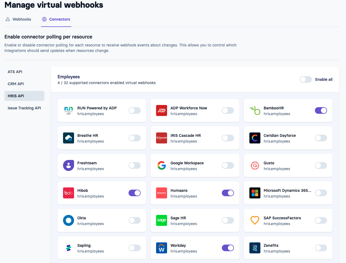Click the Sapling logo
Screen dimensions: 346x263
[69, 248]
